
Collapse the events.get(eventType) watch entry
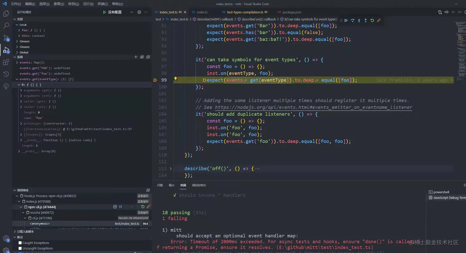point(17,79)
